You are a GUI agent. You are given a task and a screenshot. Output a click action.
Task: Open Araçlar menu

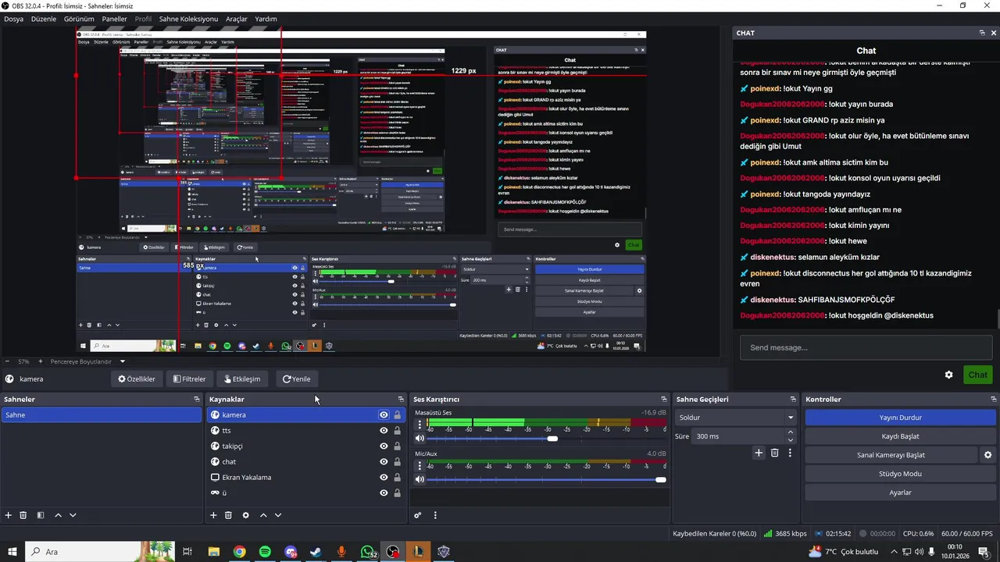tap(237, 19)
